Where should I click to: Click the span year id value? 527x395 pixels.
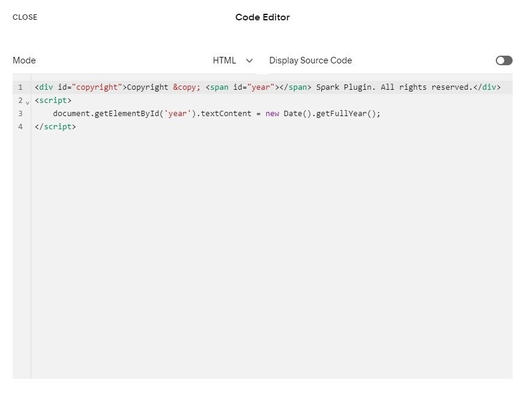click(260, 87)
